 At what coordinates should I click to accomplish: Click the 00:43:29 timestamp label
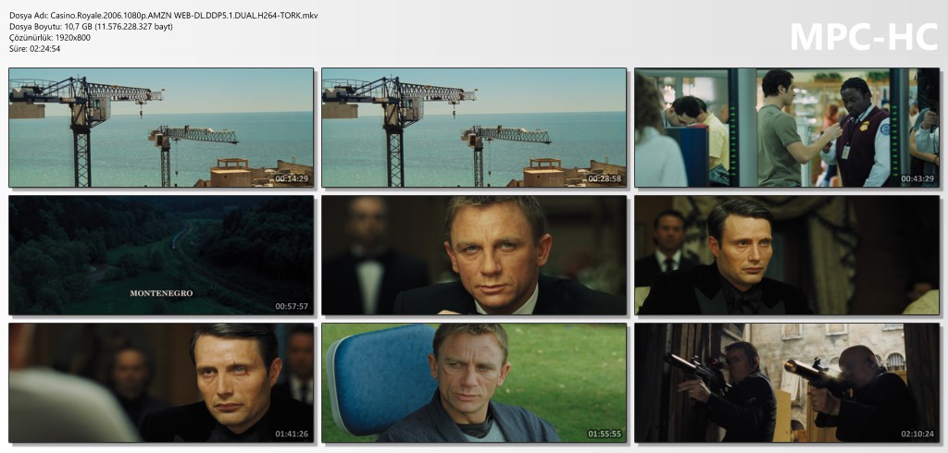point(917,178)
